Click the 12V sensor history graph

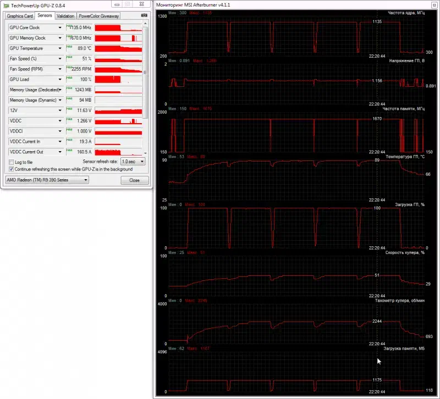[118, 110]
